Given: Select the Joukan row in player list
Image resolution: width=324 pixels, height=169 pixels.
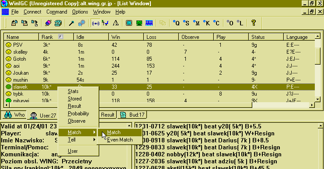Looking at the screenshot, I should point(159,73).
